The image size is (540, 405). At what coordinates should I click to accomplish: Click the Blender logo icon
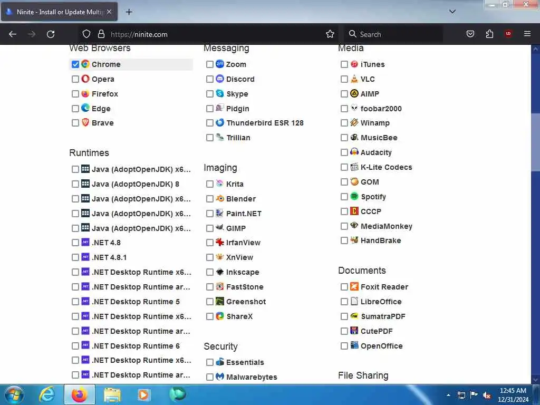(220, 198)
